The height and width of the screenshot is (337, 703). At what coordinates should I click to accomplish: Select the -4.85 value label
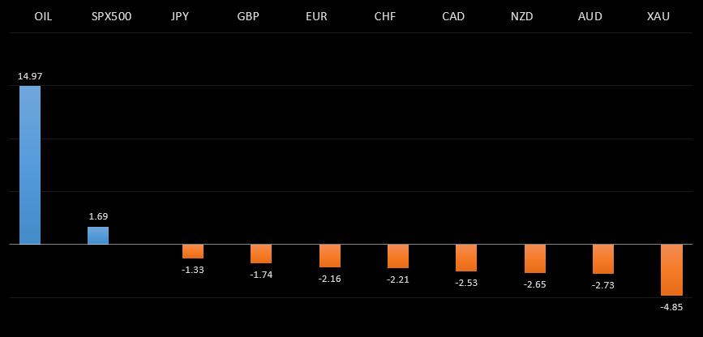tap(671, 307)
